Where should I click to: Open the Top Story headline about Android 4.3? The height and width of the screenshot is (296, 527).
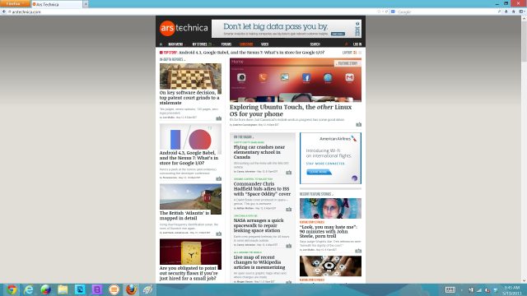click(251, 53)
